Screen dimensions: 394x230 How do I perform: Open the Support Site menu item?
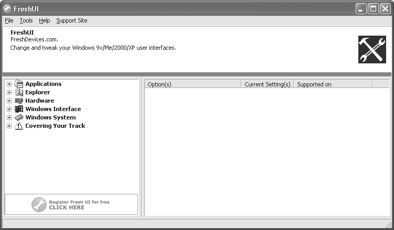click(72, 20)
